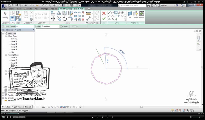Open the Paste dropdown arrow
205x120 pixels.
[x=26, y=19]
